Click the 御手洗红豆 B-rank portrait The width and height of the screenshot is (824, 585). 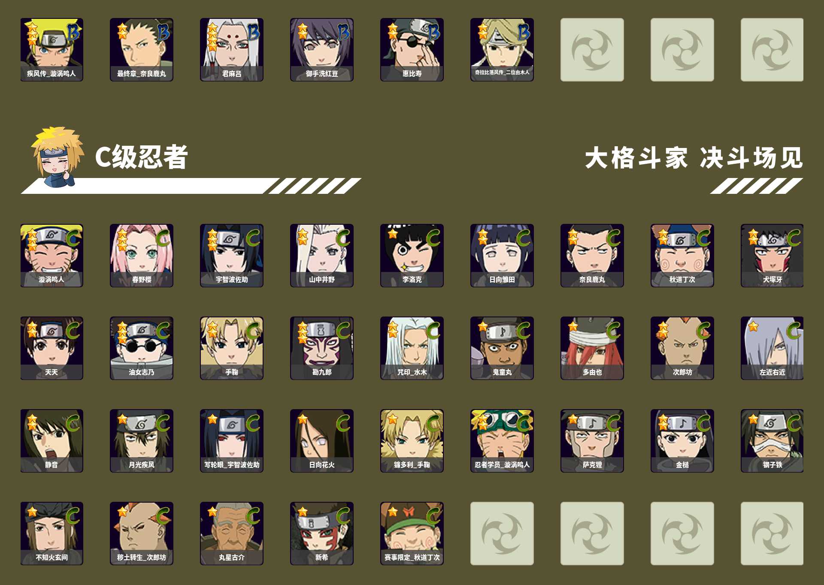322,50
